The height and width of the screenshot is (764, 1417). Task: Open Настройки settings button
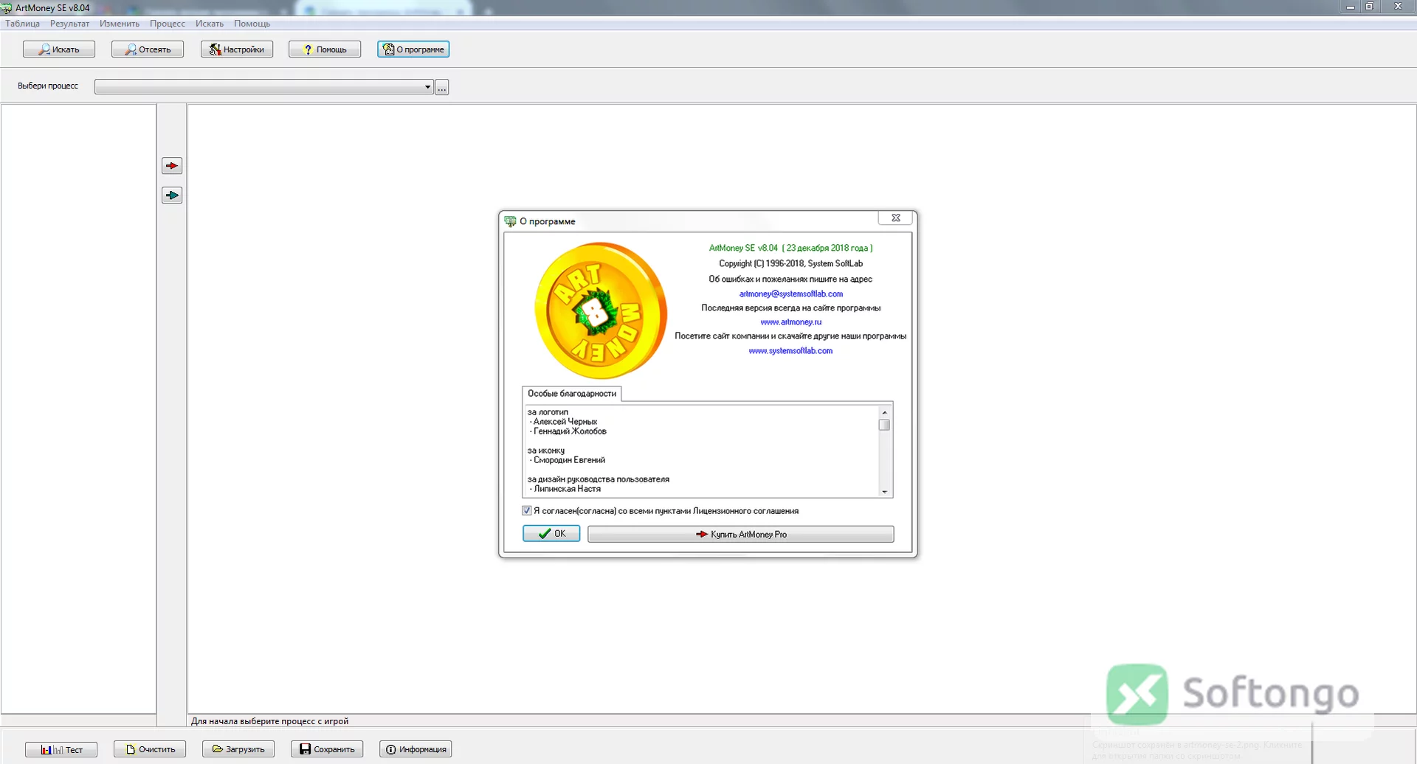coord(237,49)
